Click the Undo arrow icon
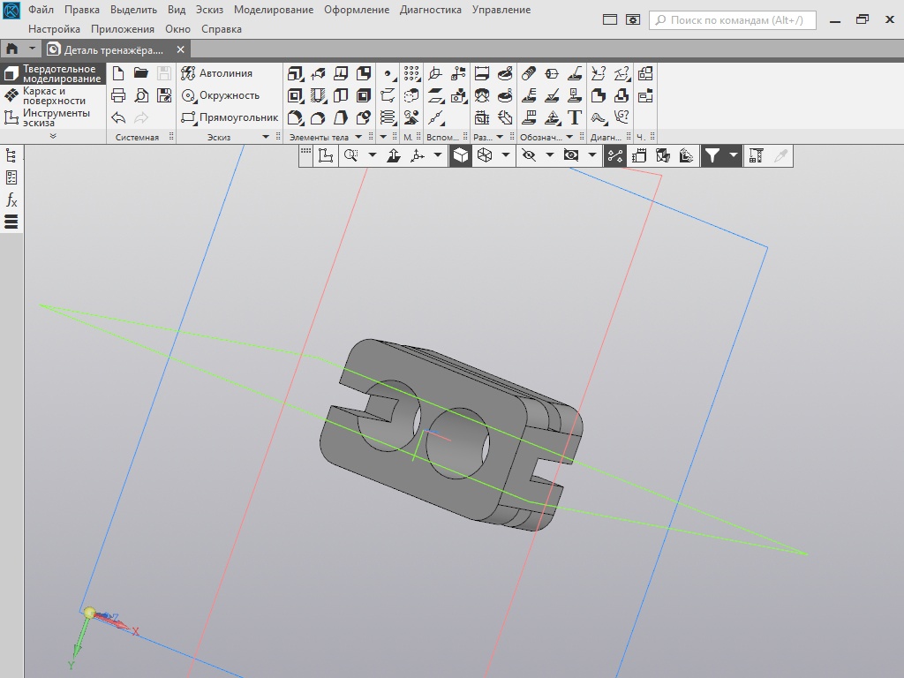Image resolution: width=904 pixels, height=678 pixels. pyautogui.click(x=118, y=117)
